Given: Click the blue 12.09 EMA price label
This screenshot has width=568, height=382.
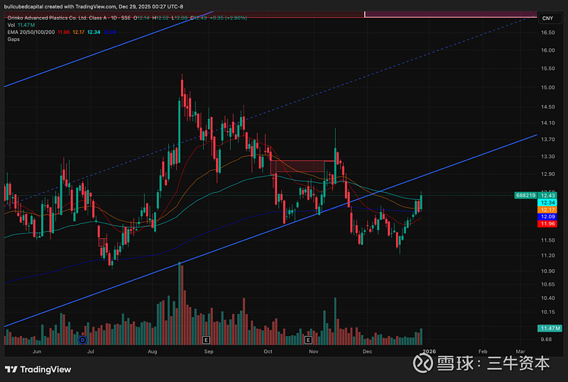Looking at the screenshot, I should tap(547, 217).
